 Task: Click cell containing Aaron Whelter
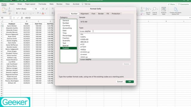click(12, 26)
